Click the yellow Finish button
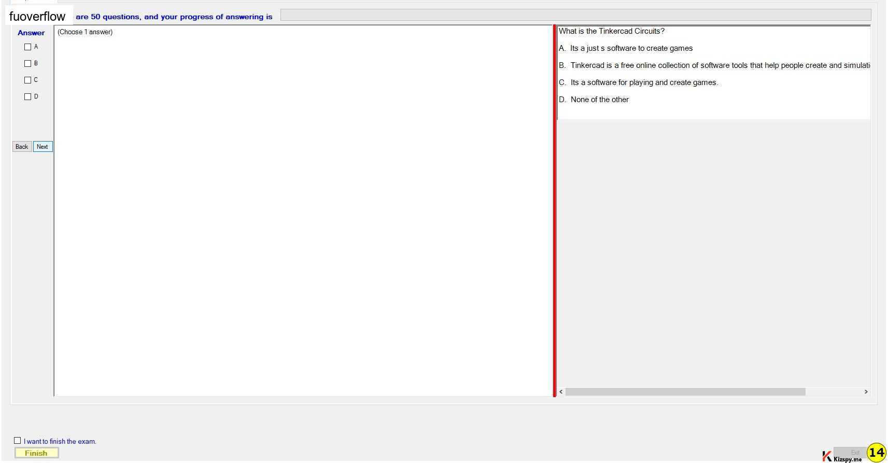 [36, 453]
